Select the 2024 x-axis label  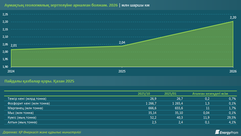(11, 71)
